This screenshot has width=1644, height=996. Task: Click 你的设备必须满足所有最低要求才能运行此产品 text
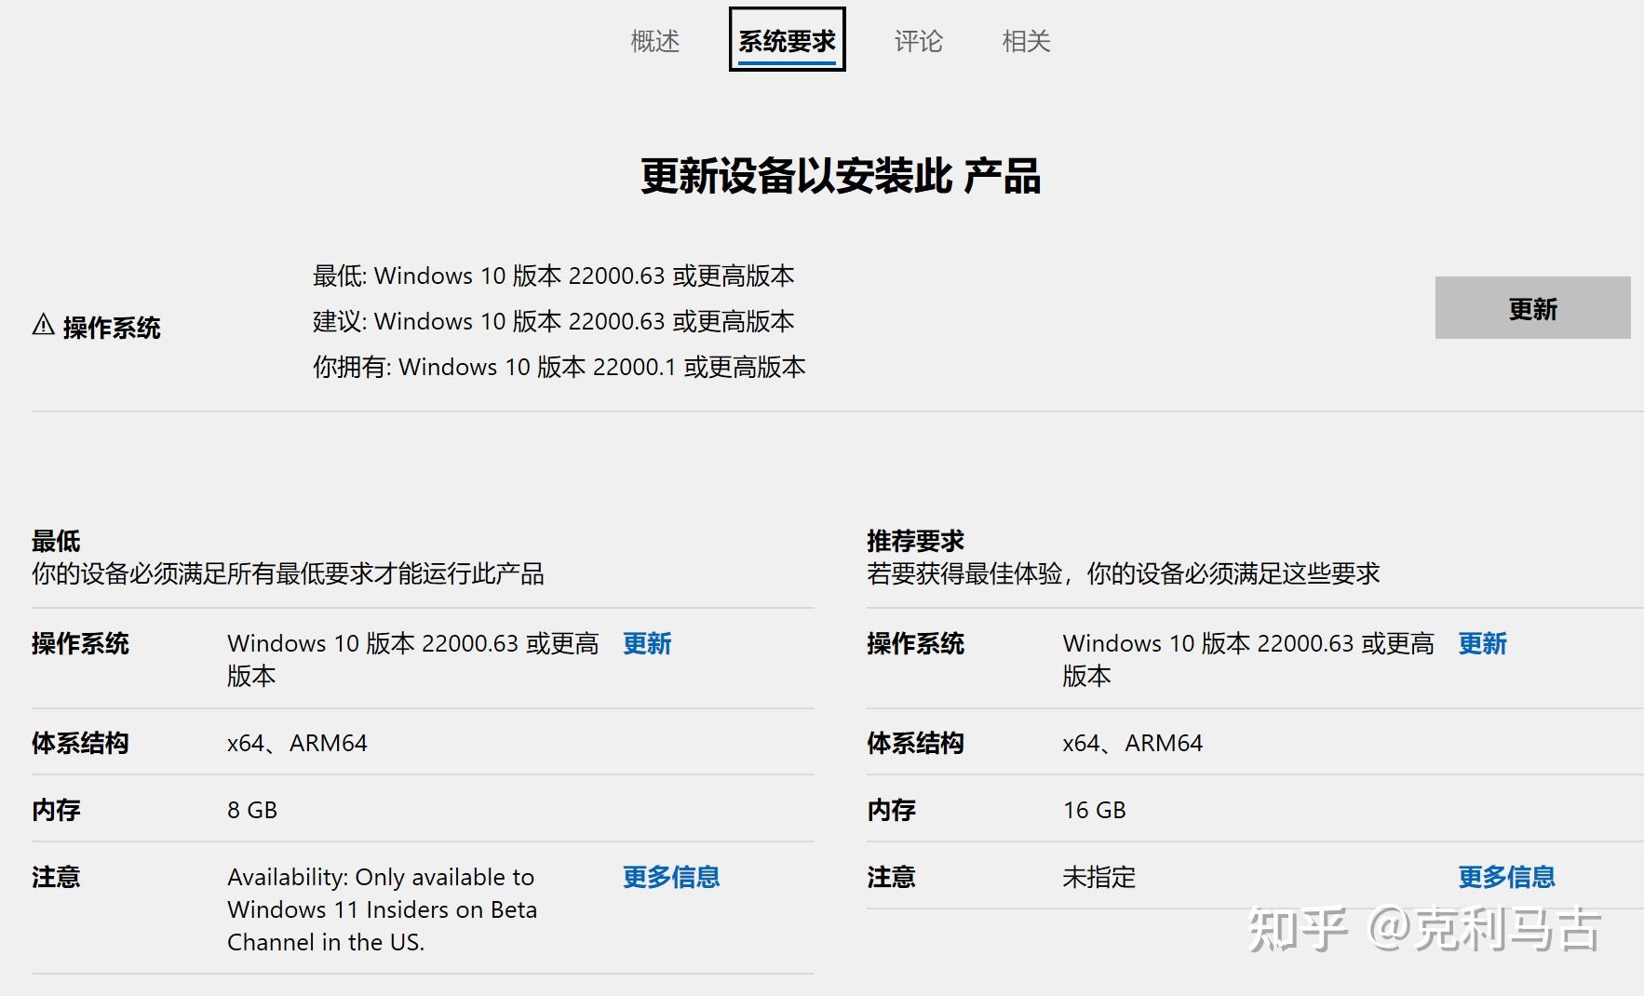[288, 573]
